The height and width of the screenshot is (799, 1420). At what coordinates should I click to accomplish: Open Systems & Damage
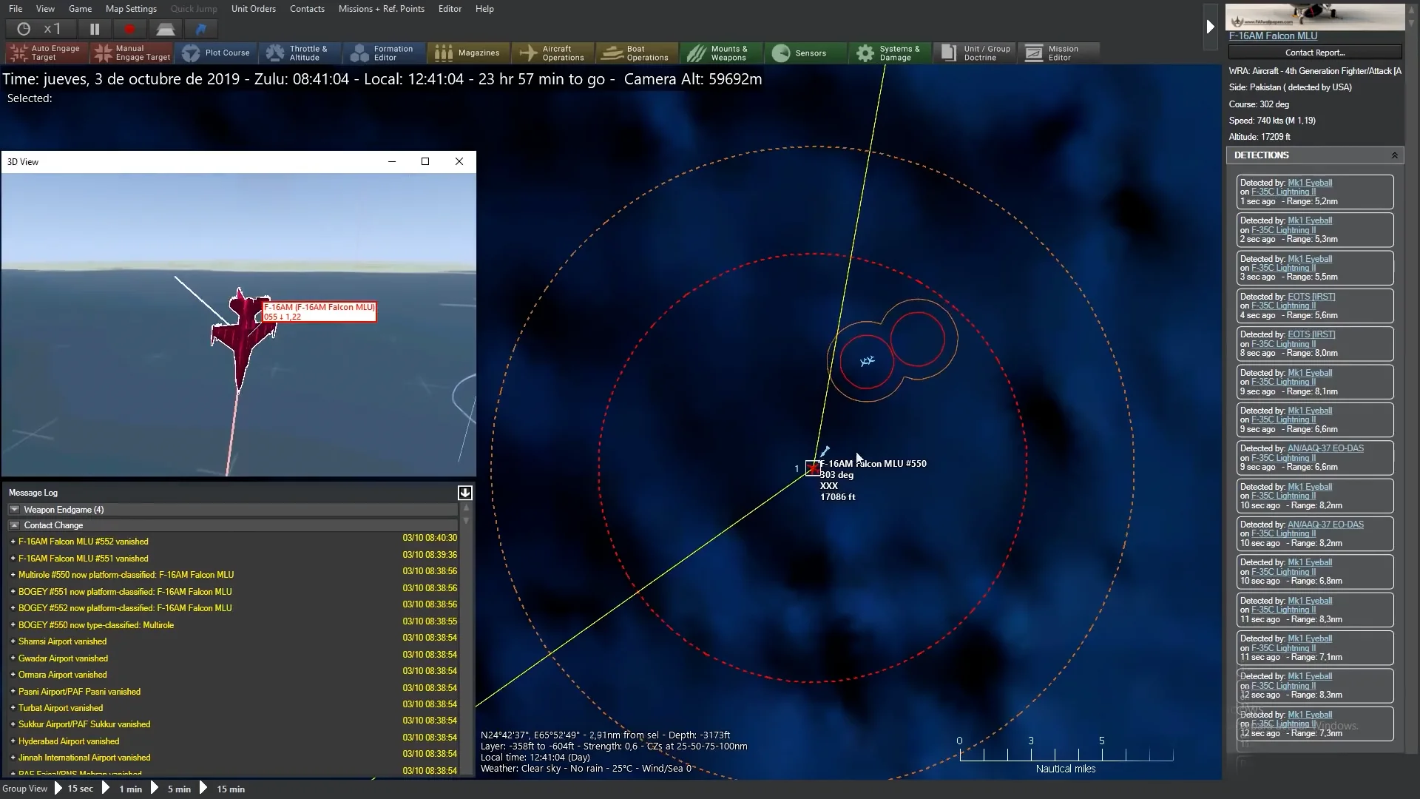890,53
